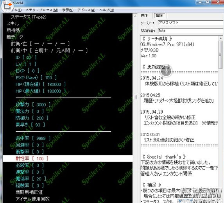Expand the 前衛・左 enemy entry

pyautogui.click(x=40, y=44)
